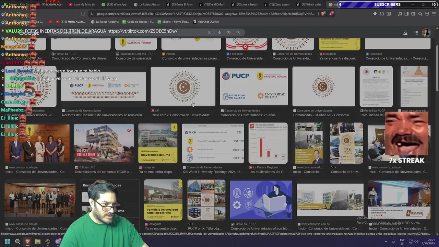Open the PUCP on X collage thumbnail
The height and width of the screenshot is (247, 439).
[x=206, y=200]
